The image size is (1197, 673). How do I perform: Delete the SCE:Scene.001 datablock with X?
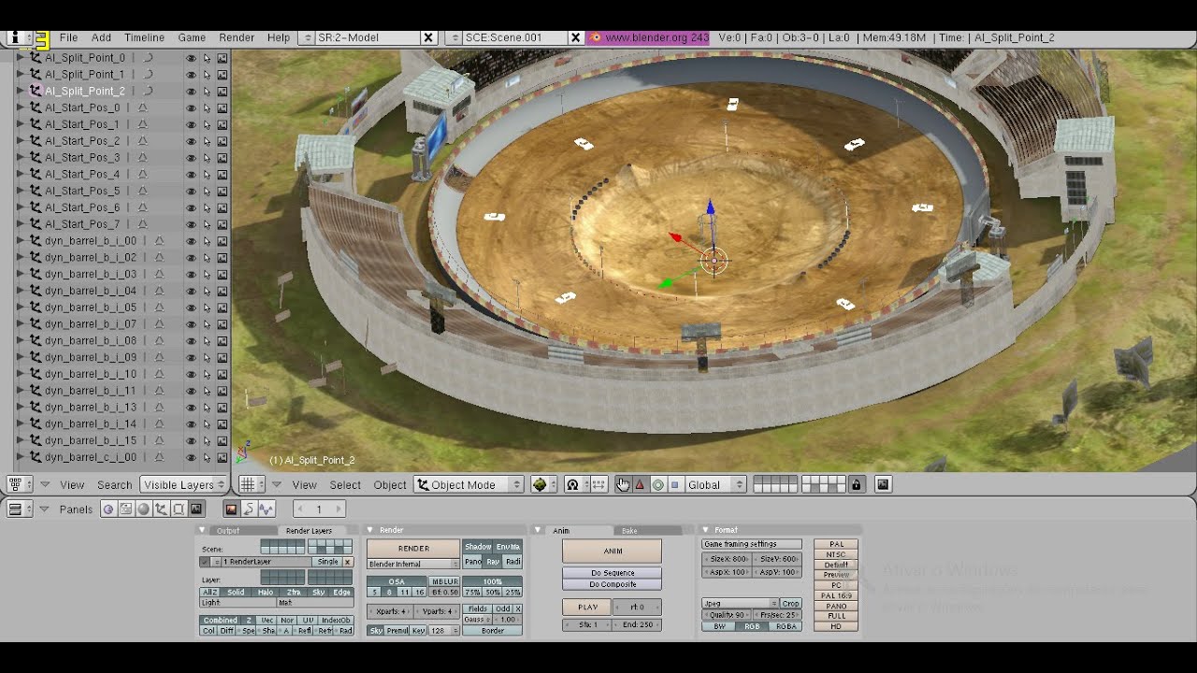[x=576, y=37]
